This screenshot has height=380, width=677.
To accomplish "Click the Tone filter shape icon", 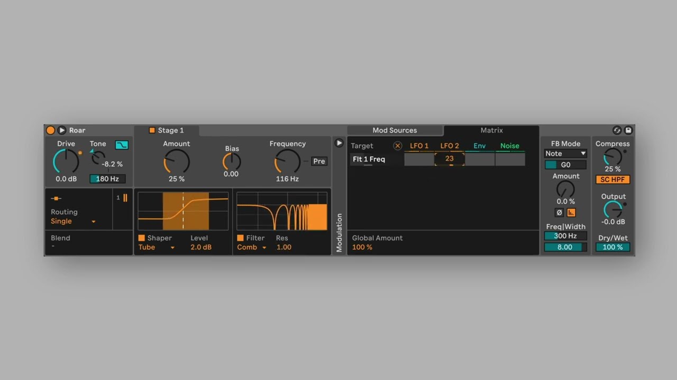I will (x=122, y=145).
